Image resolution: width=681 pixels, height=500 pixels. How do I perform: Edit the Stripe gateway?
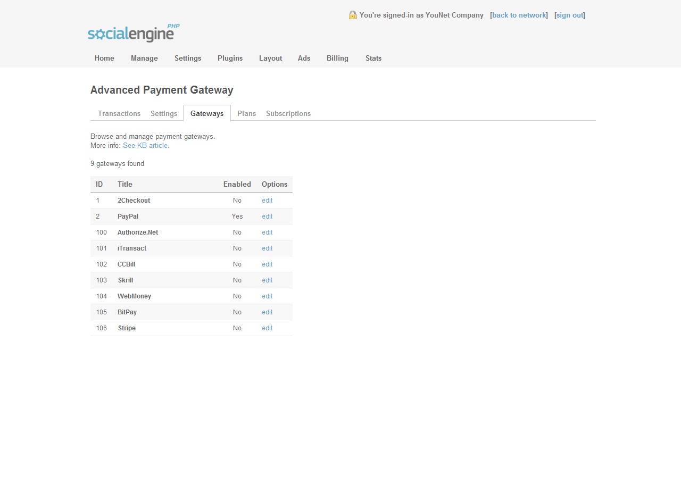click(267, 328)
